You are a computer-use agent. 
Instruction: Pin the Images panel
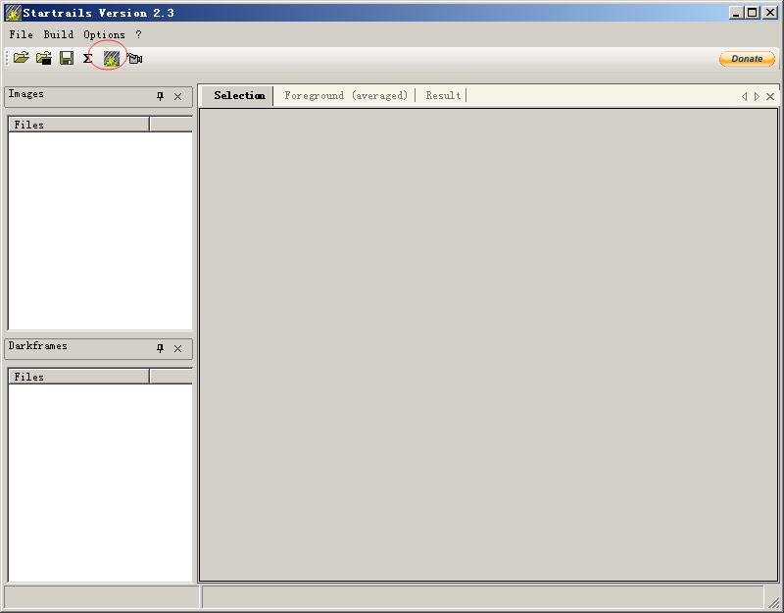click(160, 96)
